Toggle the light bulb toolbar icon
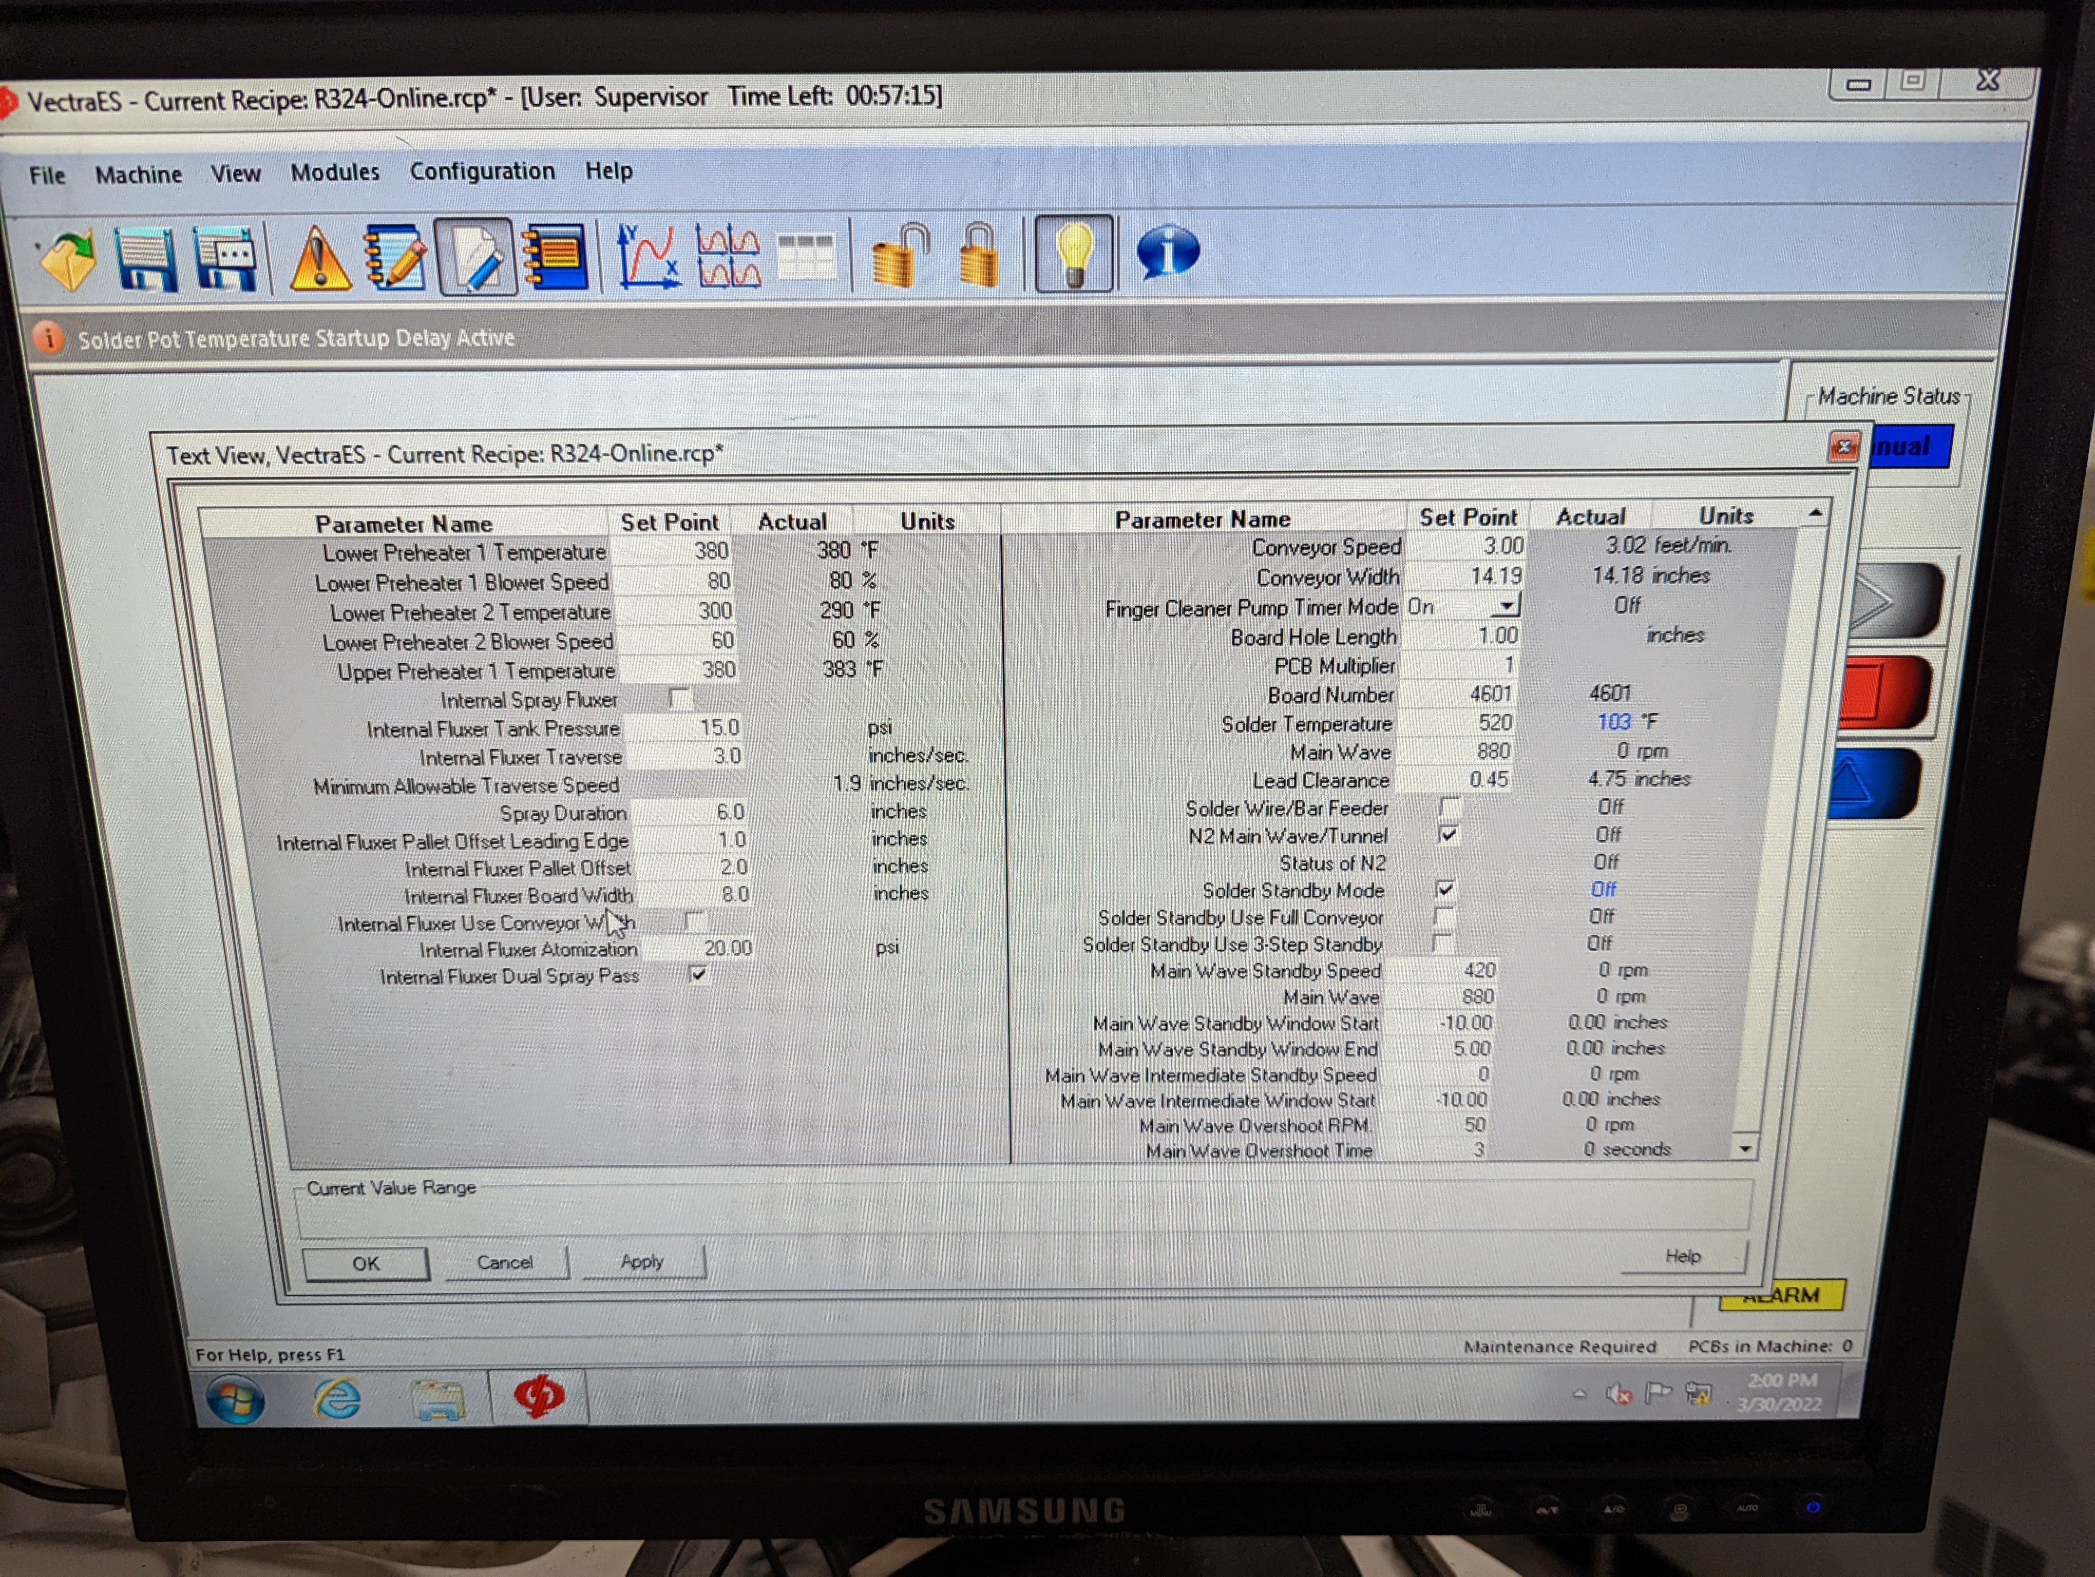The width and height of the screenshot is (2095, 1577). point(1074,254)
